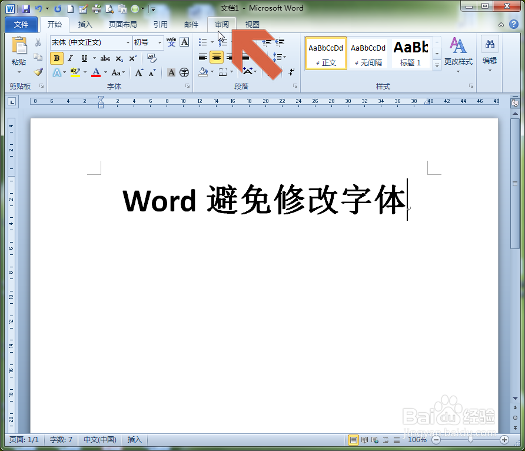
Task: Click the Copy icon in clipboard group
Action: tap(38, 57)
